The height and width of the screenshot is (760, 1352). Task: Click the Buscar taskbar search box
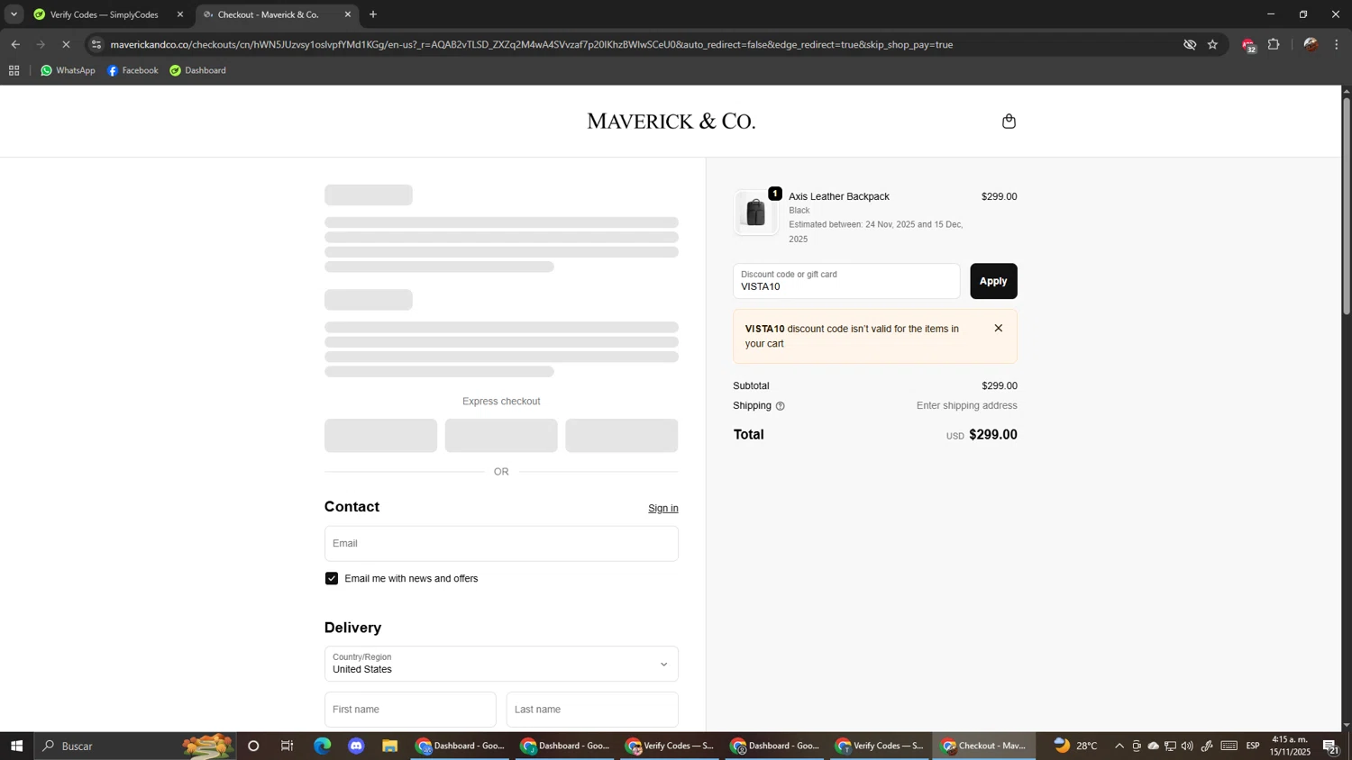(x=135, y=746)
